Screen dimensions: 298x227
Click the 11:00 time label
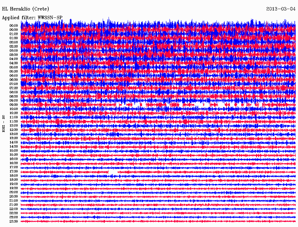click(14, 117)
